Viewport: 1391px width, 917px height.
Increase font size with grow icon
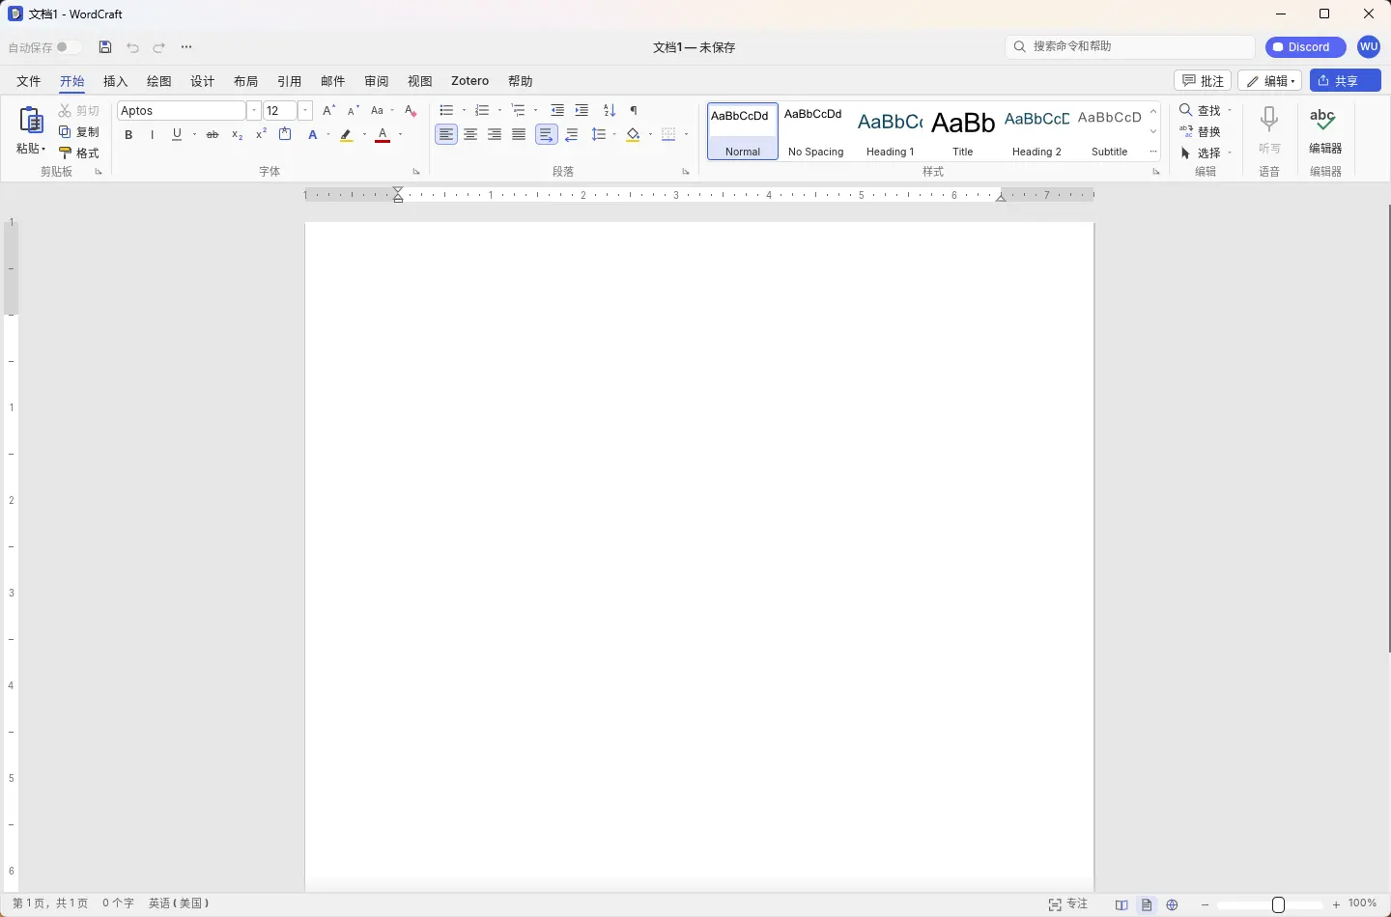pos(329,111)
